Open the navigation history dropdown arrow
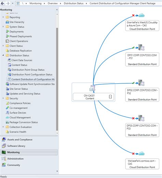The image size is (162, 178). 13,3
